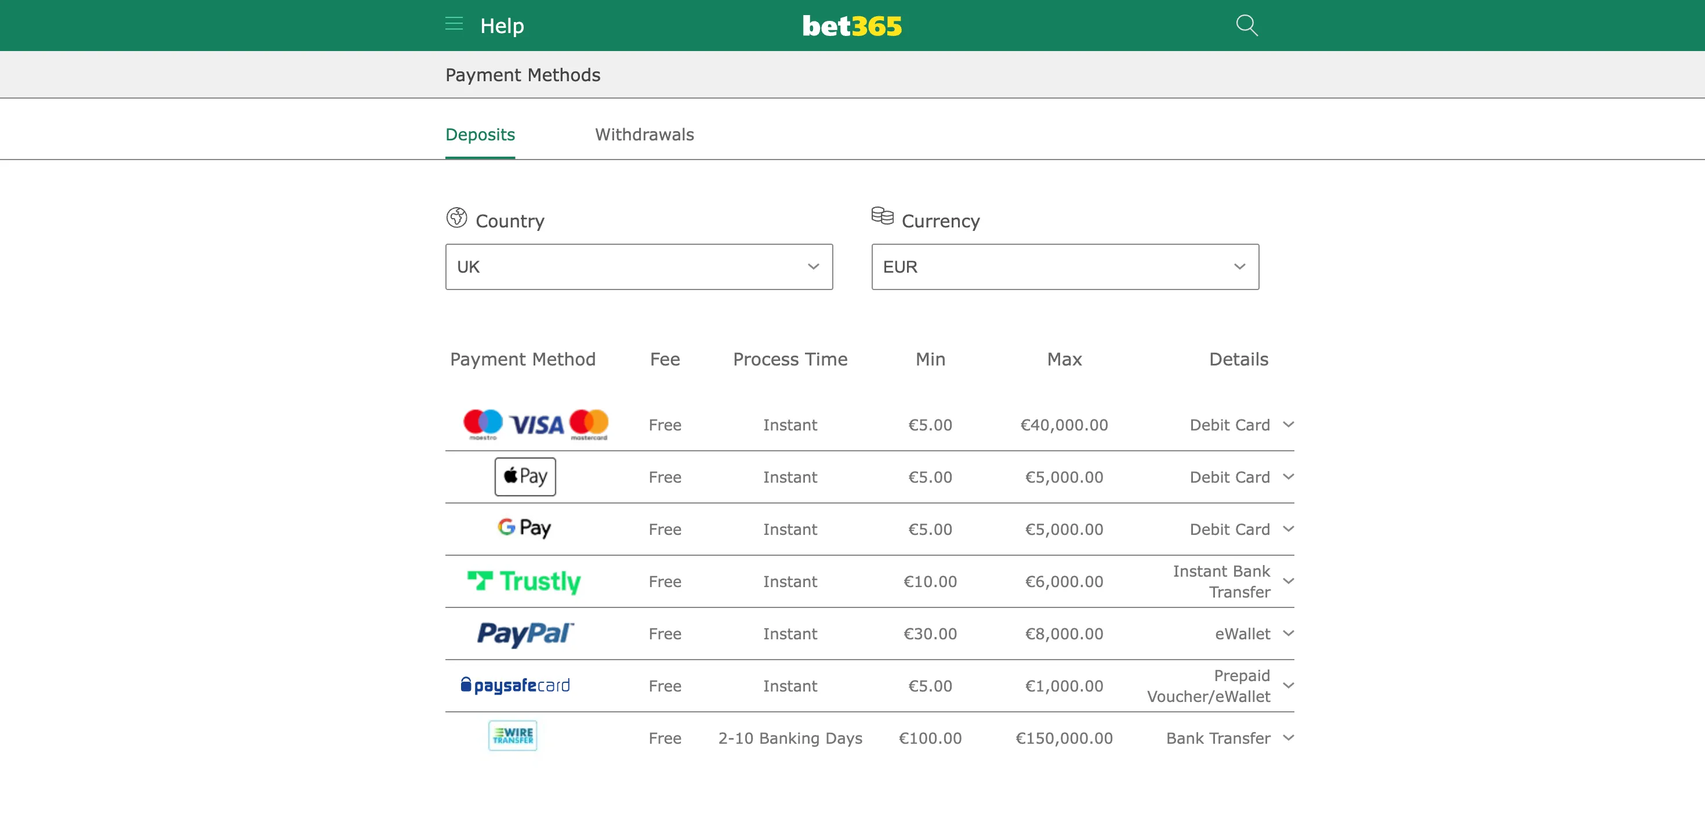Click the €5,000.00 Apple Pay maximum
This screenshot has height=818, width=1705.
(1064, 477)
